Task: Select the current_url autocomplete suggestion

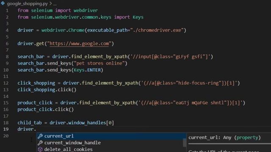Action: [x=111, y=136]
